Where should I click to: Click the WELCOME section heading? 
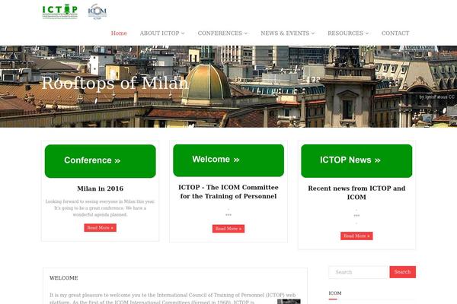(63, 278)
